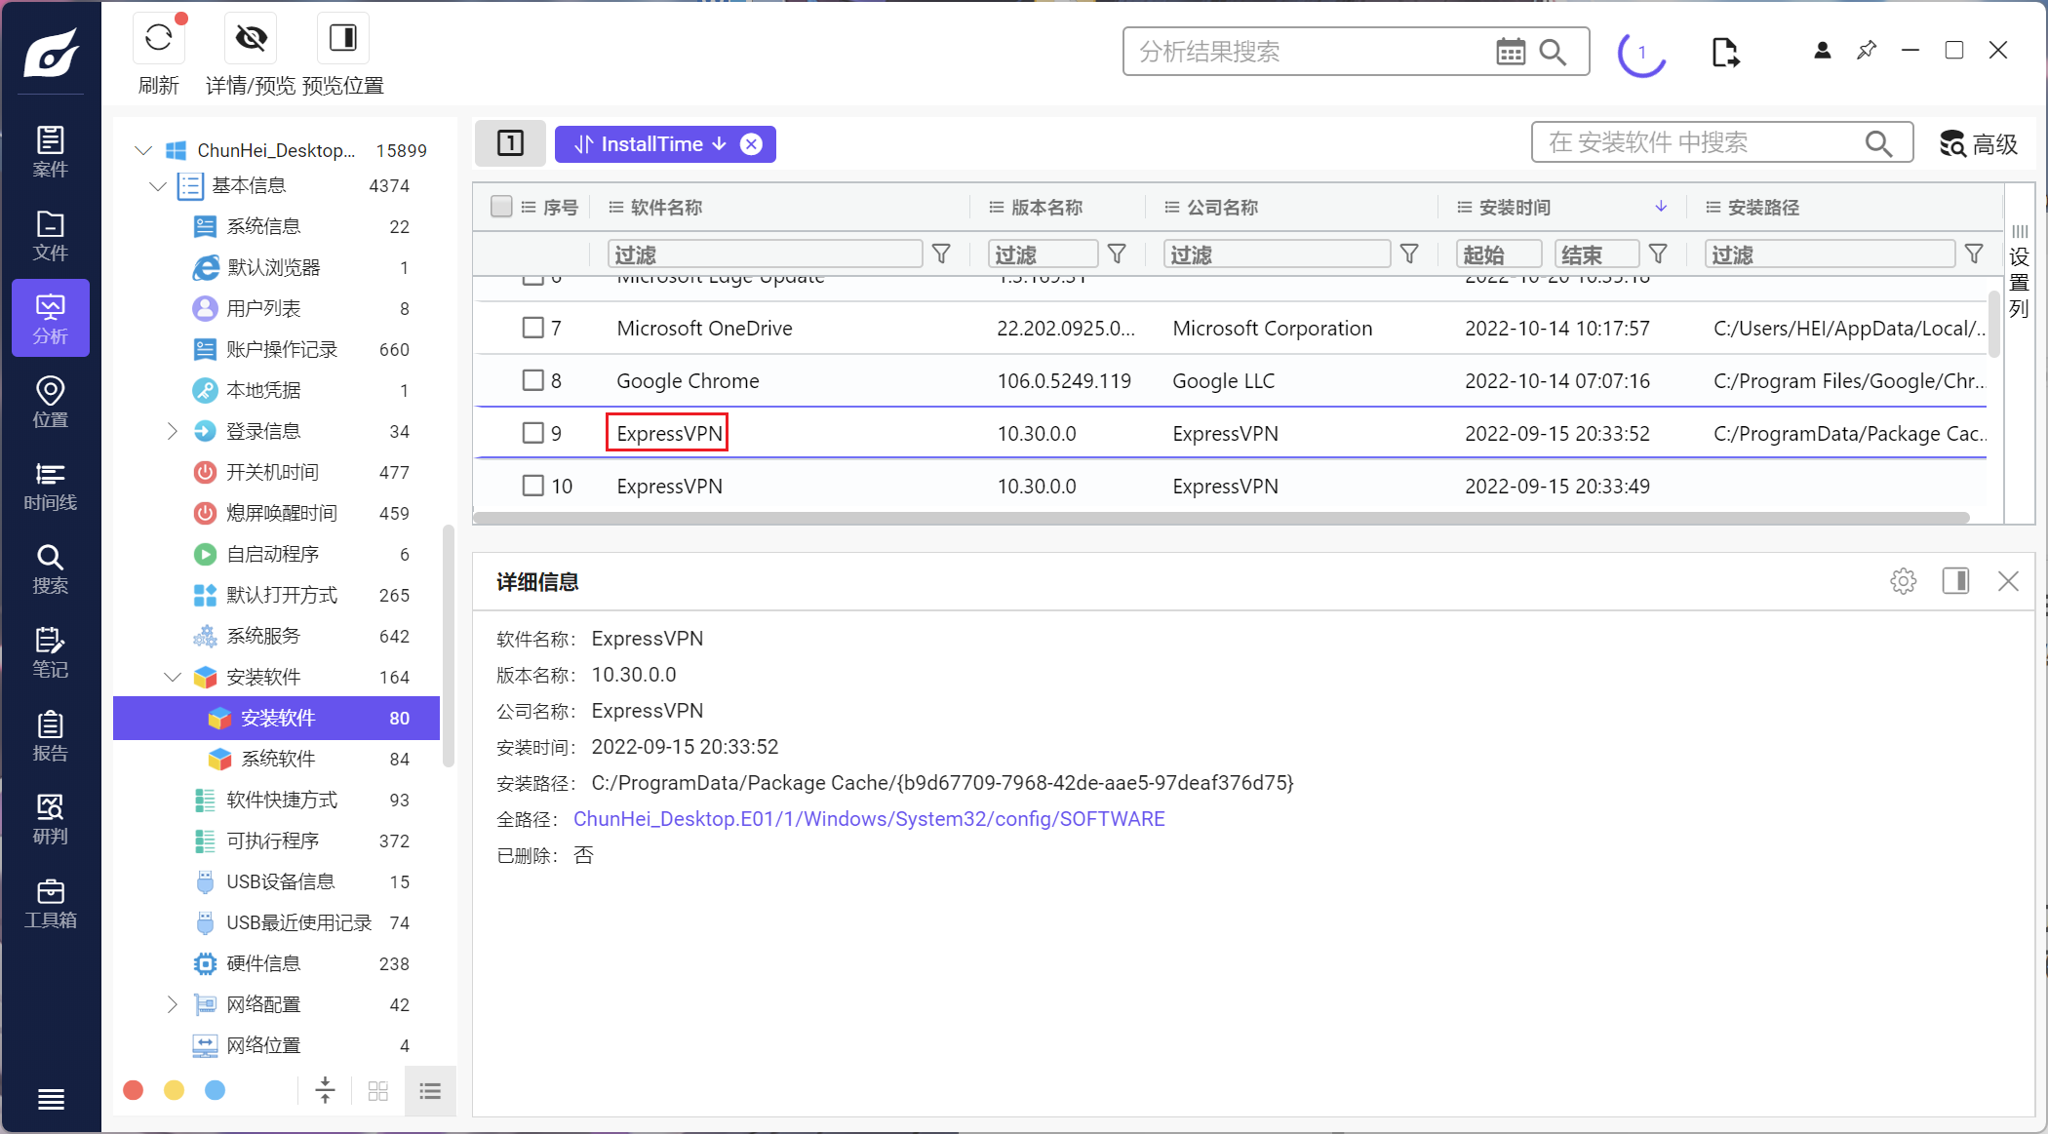2048x1134 pixels.
Task: Select 系统信息 in the tree
Action: (277, 226)
